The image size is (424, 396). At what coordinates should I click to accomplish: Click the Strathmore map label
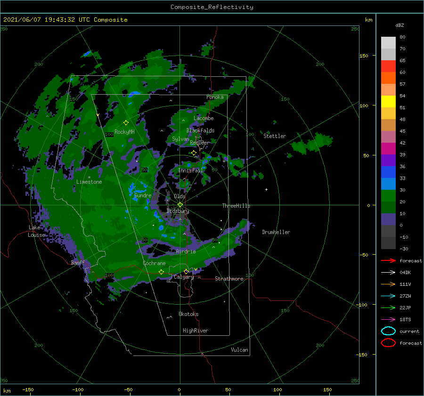click(229, 279)
